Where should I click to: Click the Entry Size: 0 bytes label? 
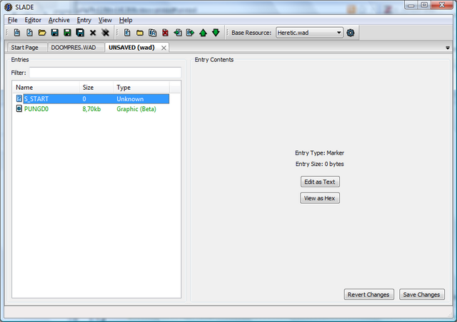click(x=319, y=164)
